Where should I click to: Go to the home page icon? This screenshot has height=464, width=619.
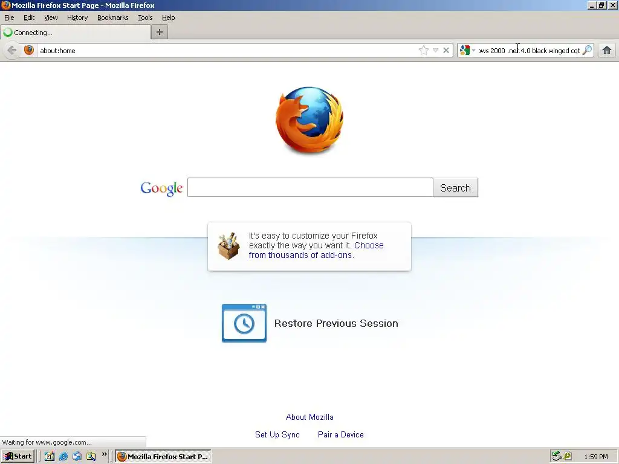click(x=607, y=51)
